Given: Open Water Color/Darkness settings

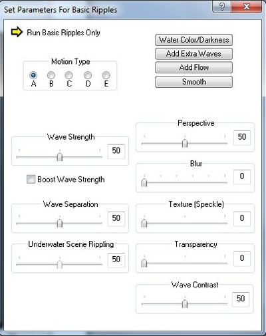Looking at the screenshot, I should click(x=194, y=40).
